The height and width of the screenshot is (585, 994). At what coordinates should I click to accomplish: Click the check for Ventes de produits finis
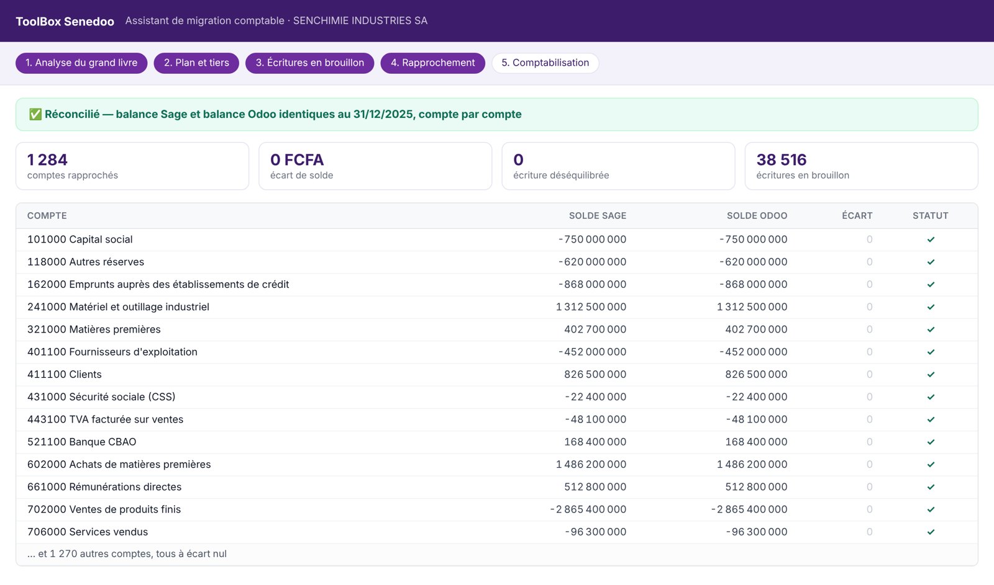pyautogui.click(x=931, y=509)
